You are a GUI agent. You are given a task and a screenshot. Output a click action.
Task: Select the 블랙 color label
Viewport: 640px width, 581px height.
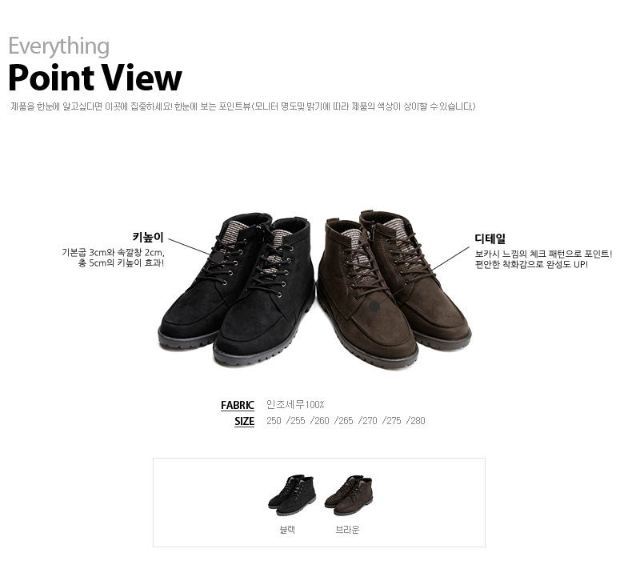pyautogui.click(x=287, y=530)
